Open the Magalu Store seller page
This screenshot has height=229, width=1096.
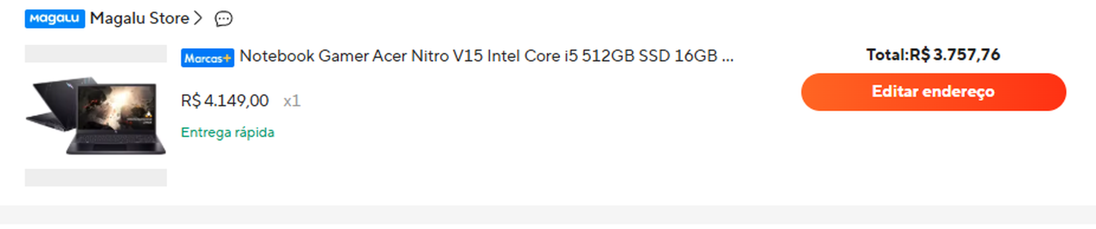[139, 18]
